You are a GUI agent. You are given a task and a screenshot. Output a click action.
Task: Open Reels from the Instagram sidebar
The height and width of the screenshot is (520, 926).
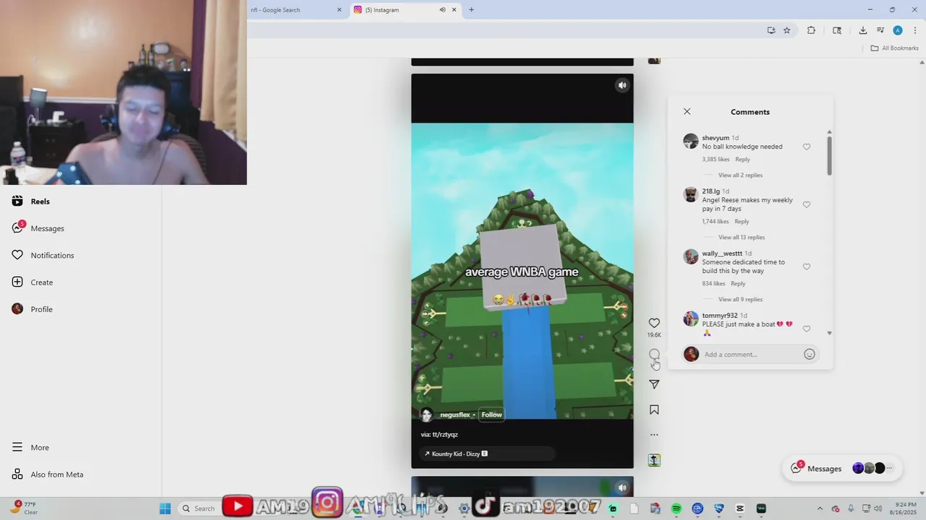coord(31,201)
